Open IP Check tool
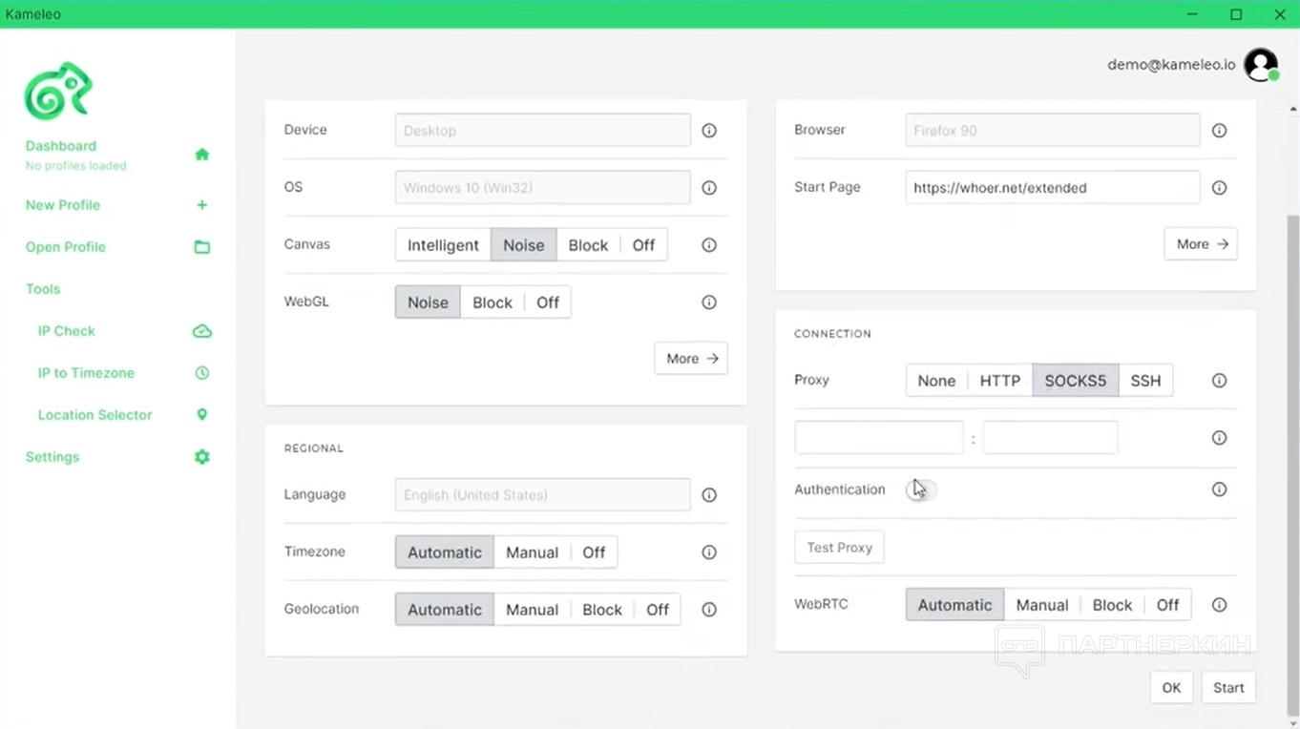The width and height of the screenshot is (1300, 729). 67,331
